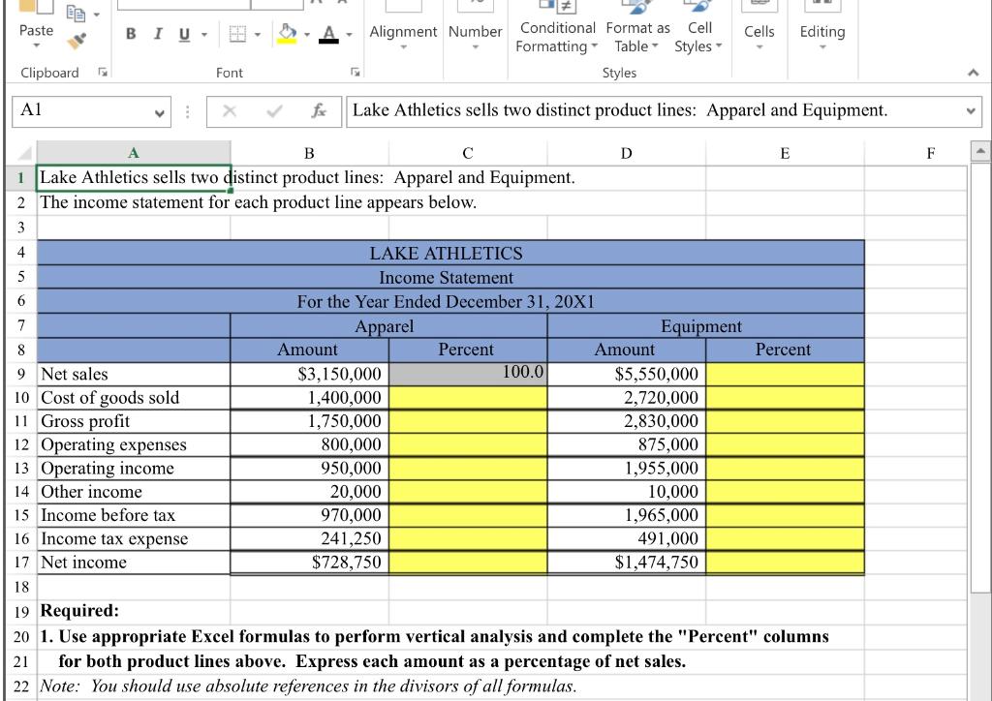Click the Equipment net sales $5,550,000 cell
992x701 pixels.
click(x=627, y=374)
